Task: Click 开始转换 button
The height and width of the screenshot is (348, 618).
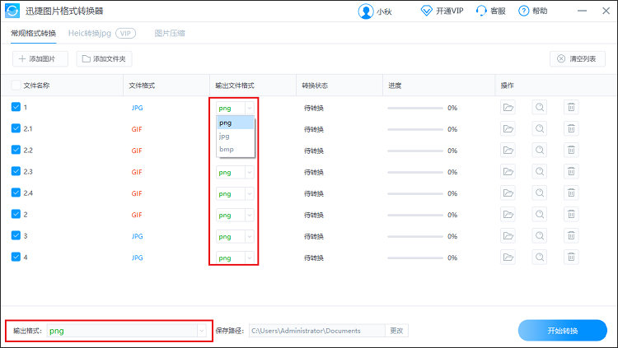Action: 563,330
